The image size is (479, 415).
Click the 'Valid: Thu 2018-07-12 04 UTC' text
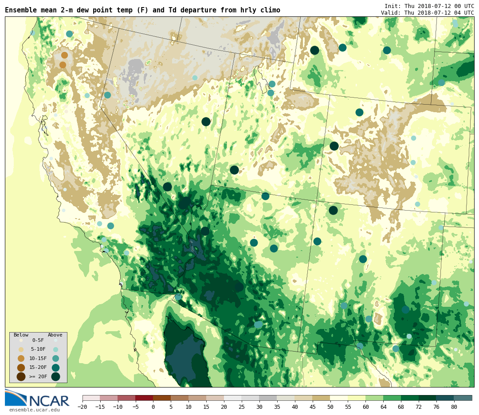coord(427,13)
